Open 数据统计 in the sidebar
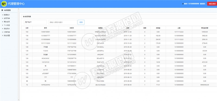 click(x=7, y=15)
